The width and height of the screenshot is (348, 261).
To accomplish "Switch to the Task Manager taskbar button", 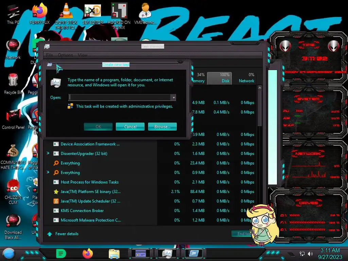I will 167,254.
